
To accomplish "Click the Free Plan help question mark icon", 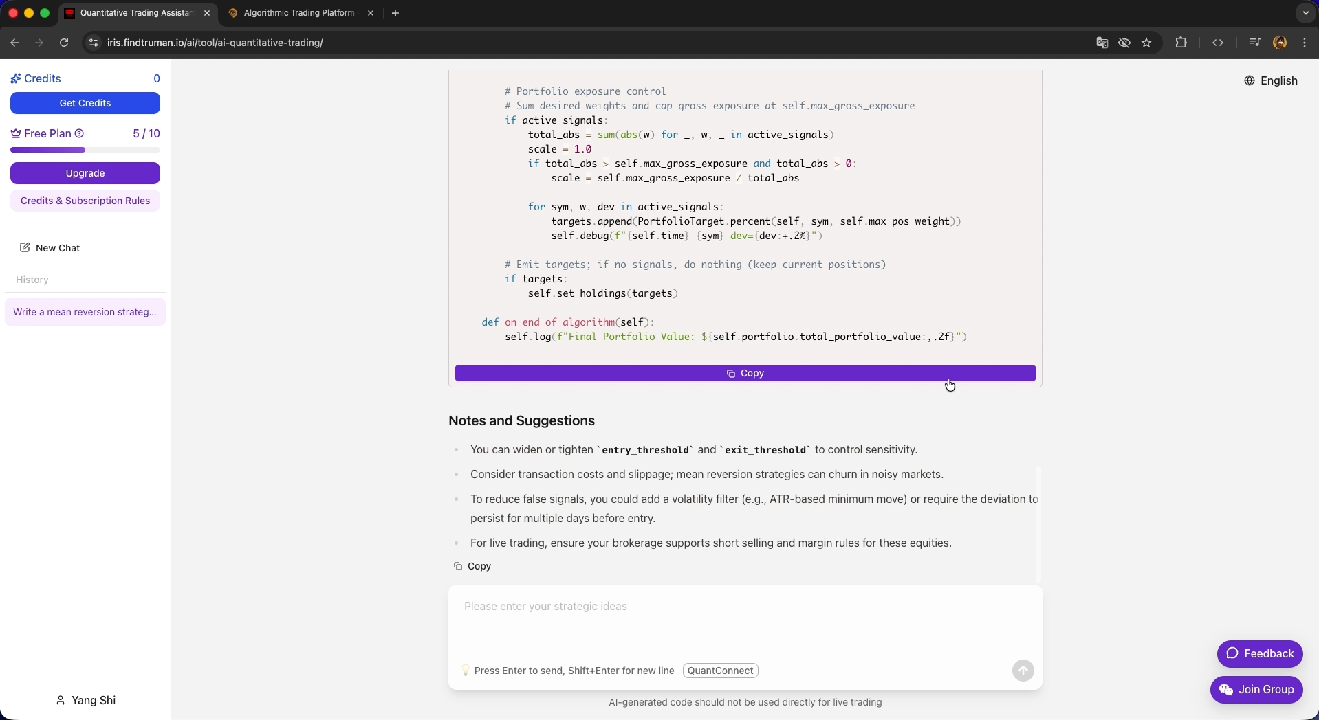I will coord(80,133).
